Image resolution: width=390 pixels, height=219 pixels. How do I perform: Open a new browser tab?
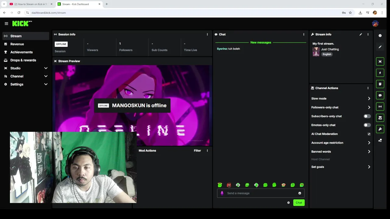pos(107,4)
